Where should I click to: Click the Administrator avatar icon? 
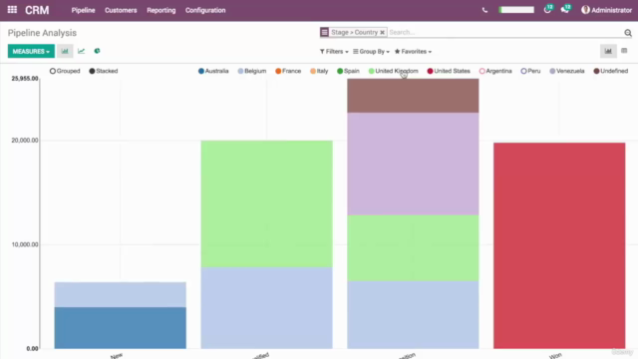(585, 10)
